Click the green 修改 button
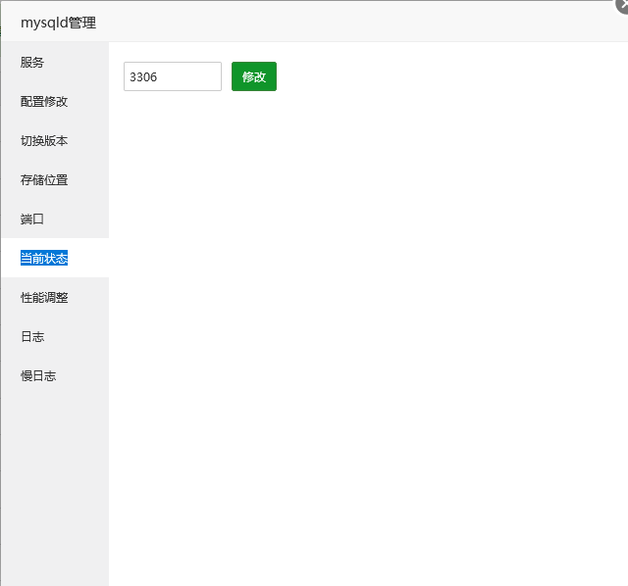The image size is (628, 586). [x=254, y=76]
